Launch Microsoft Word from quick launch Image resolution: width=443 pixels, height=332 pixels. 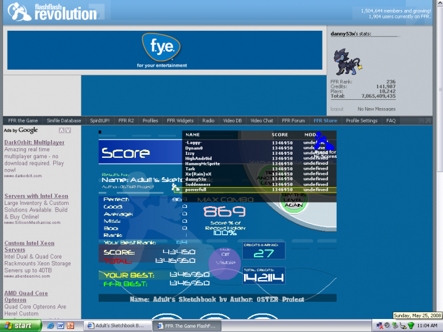pos(60,326)
